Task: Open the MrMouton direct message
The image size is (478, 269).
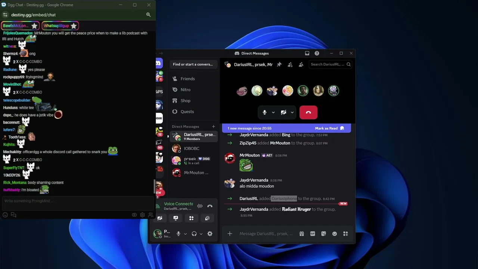Action: click(x=194, y=173)
